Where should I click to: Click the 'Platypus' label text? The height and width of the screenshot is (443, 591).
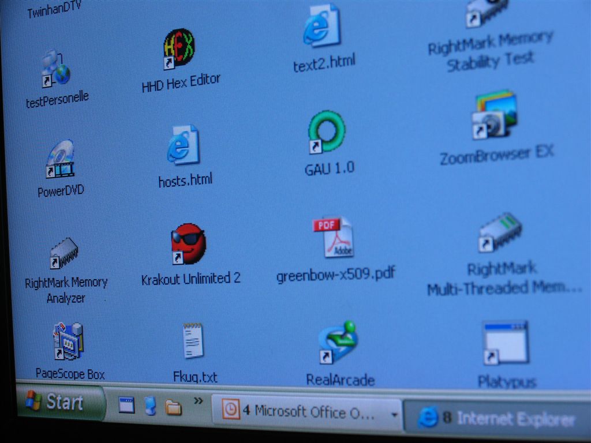tap(507, 382)
